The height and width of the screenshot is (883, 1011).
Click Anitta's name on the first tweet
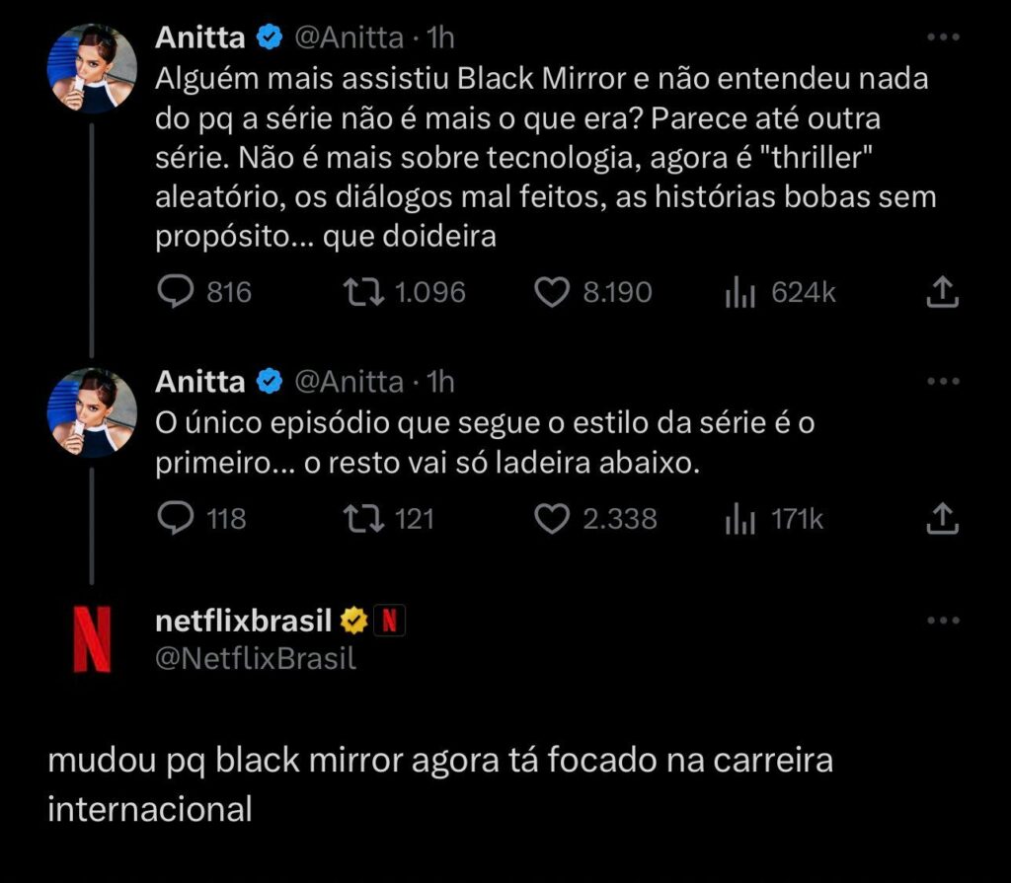tap(200, 37)
